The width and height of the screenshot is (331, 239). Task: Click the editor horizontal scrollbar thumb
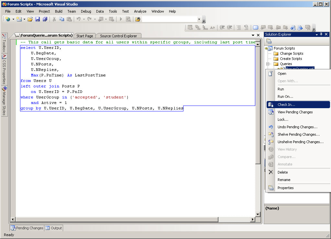pyautogui.click(x=117, y=219)
